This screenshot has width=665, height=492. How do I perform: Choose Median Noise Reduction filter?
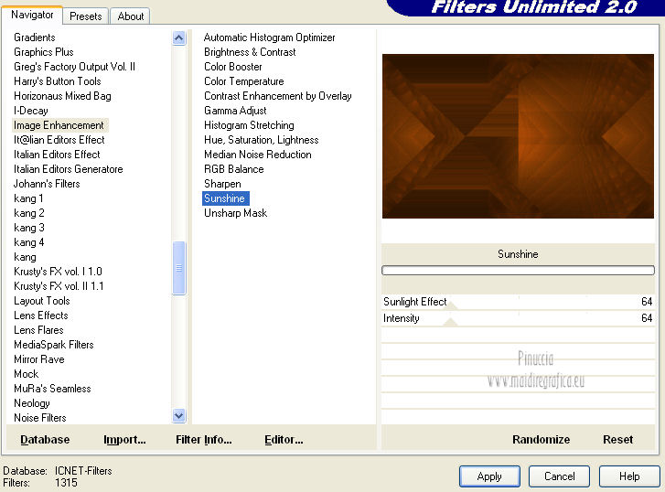257,155
